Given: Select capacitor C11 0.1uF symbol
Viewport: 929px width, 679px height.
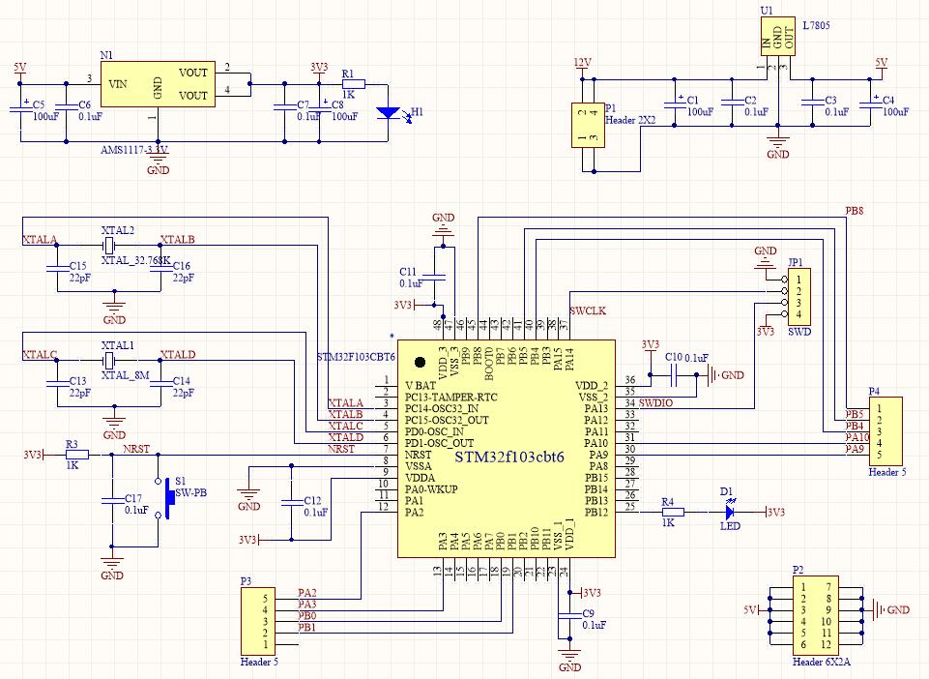Looking at the screenshot, I should (435, 277).
